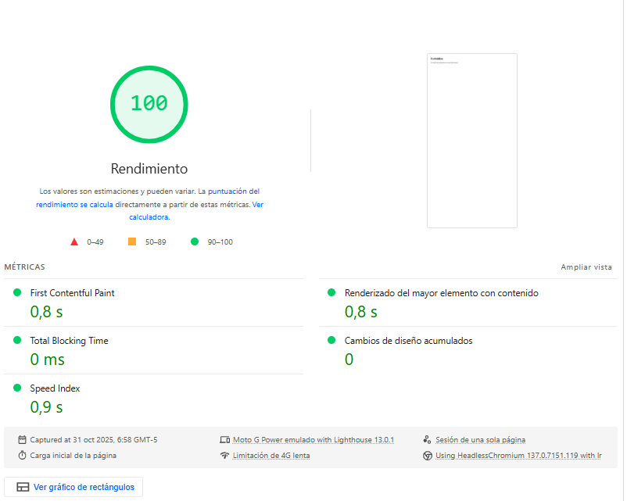Click the Chrome icon beside Using HeadlessChromium
Image resolution: width=627 pixels, height=501 pixels.
click(428, 456)
